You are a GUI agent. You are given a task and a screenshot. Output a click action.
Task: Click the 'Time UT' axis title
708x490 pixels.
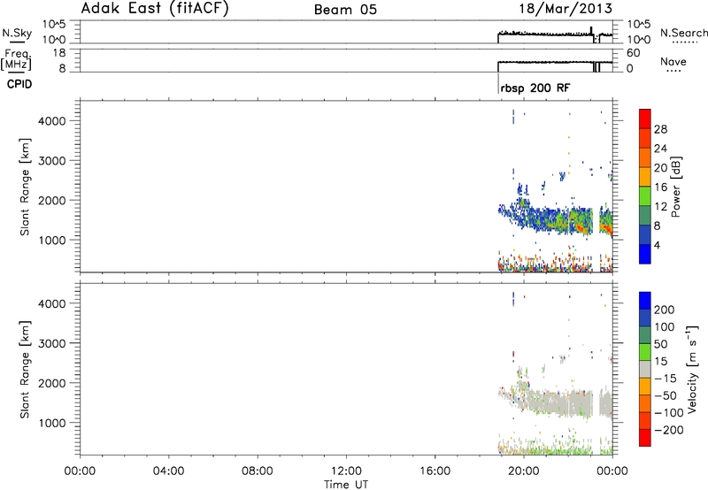346,485
